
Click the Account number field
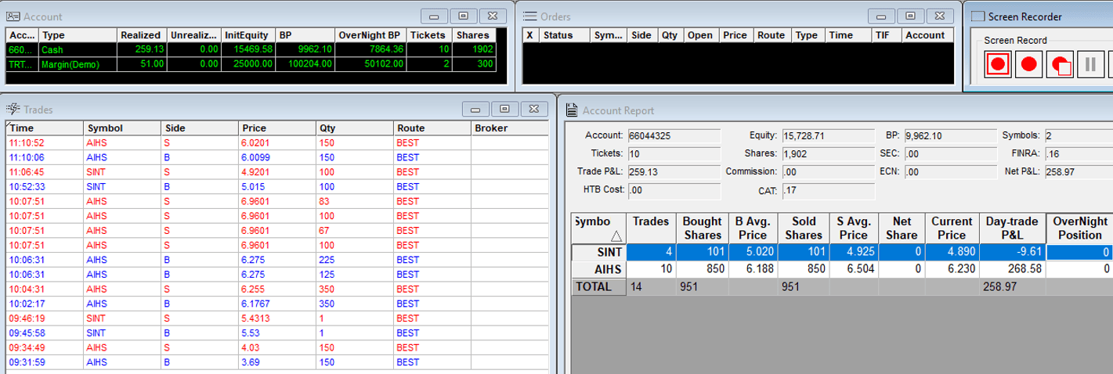tap(673, 135)
